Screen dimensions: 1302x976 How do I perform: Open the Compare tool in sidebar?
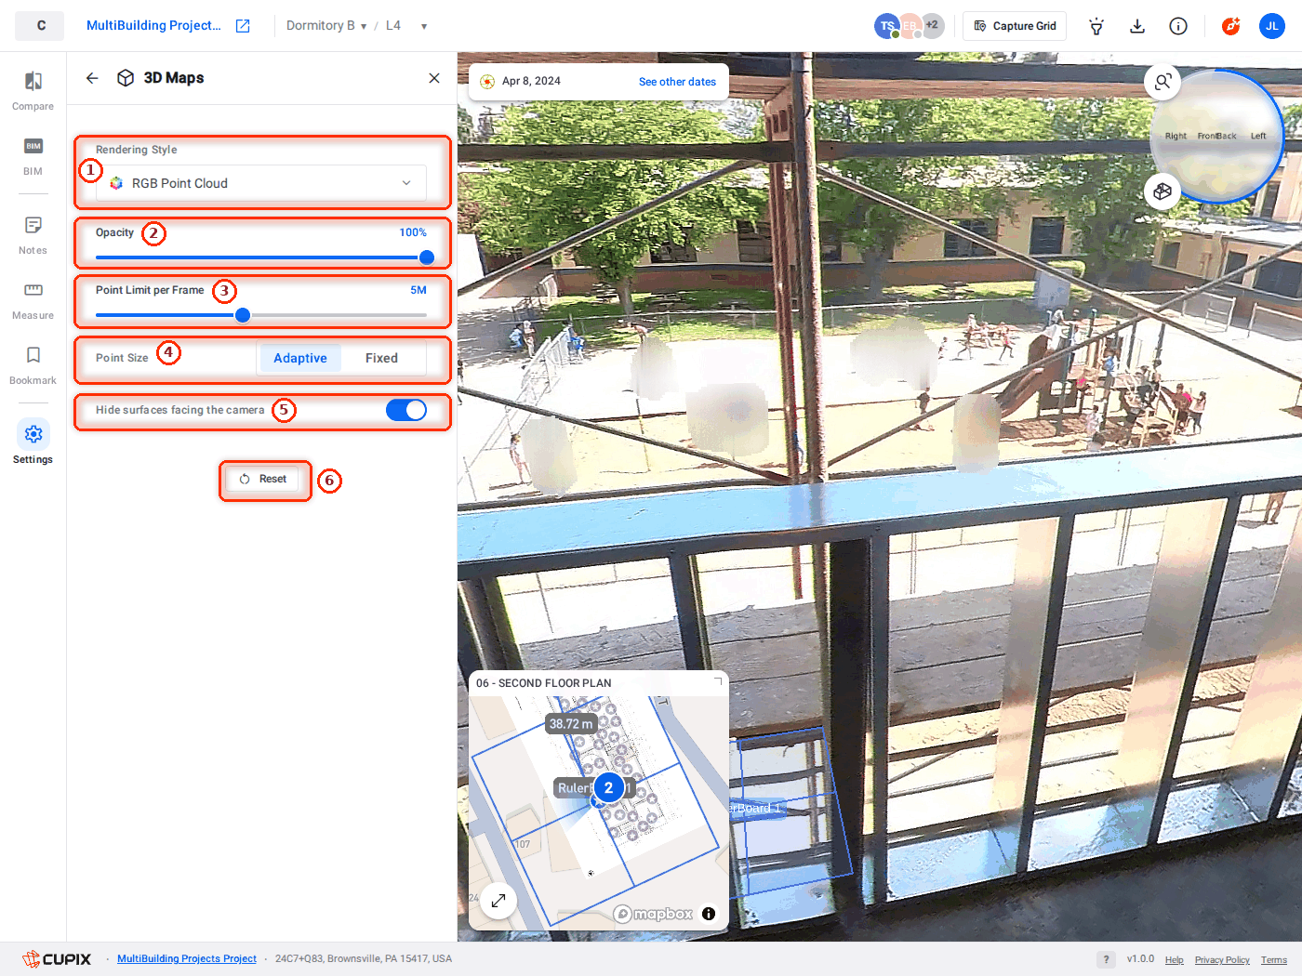33,91
